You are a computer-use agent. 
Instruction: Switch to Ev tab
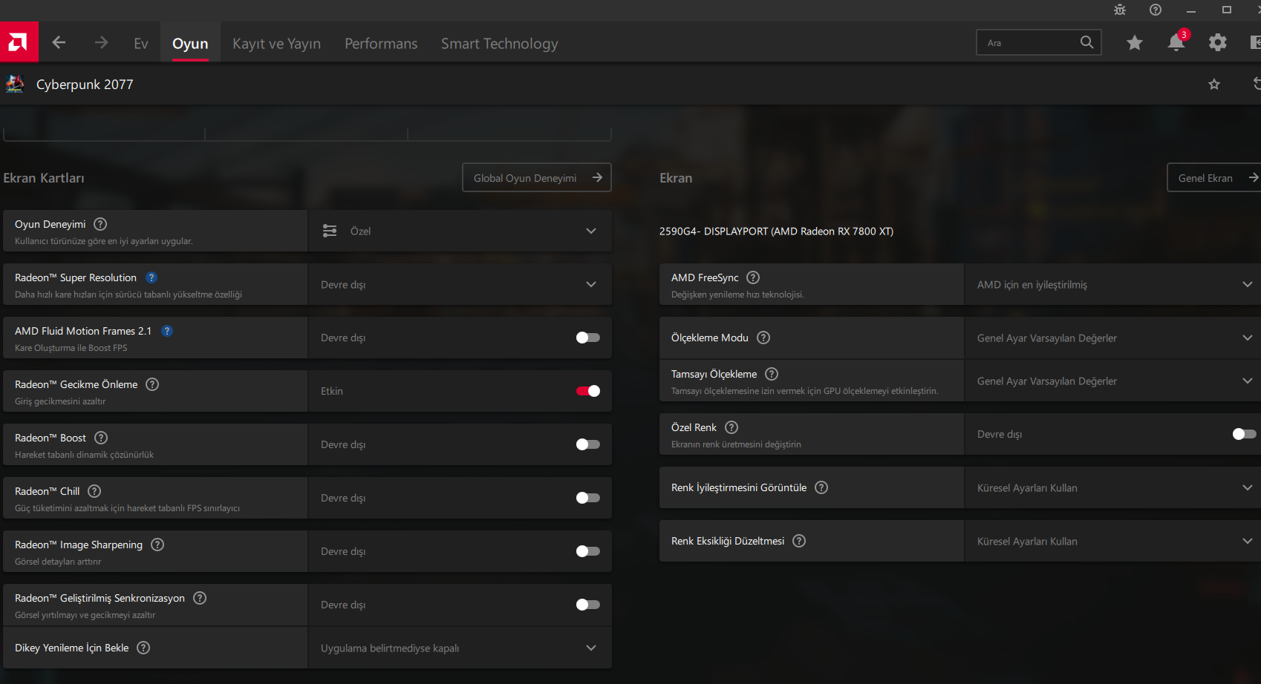pos(141,44)
